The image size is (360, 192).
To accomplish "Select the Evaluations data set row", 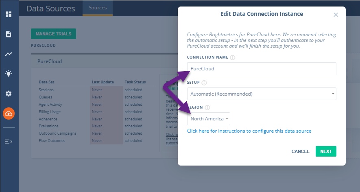I will (x=96, y=126).
